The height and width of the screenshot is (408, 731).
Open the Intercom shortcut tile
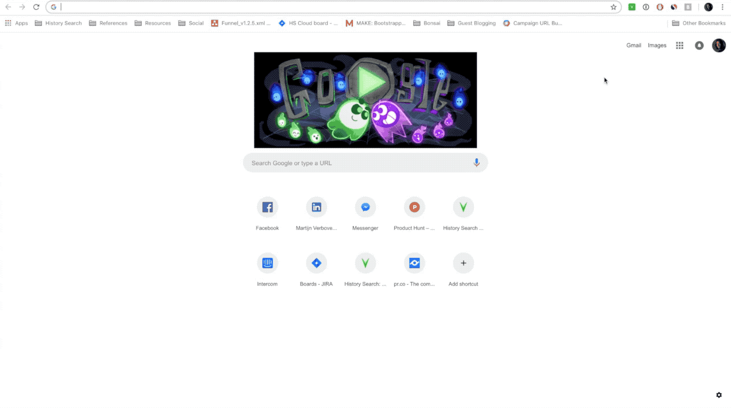tap(267, 269)
